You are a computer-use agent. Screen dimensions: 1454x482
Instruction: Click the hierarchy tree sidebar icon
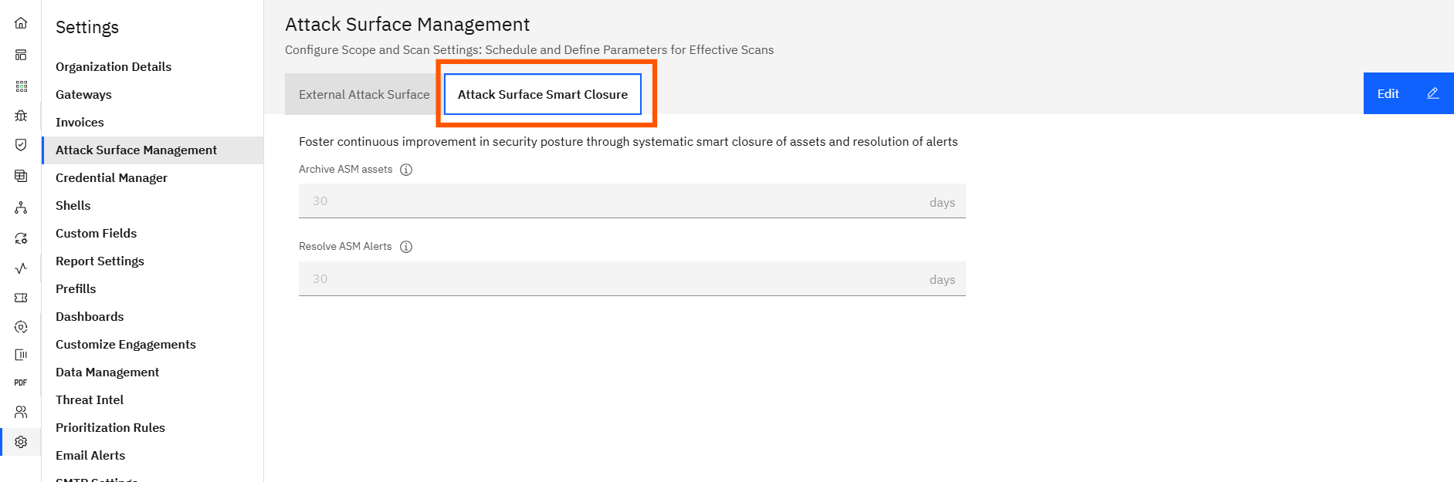(21, 207)
